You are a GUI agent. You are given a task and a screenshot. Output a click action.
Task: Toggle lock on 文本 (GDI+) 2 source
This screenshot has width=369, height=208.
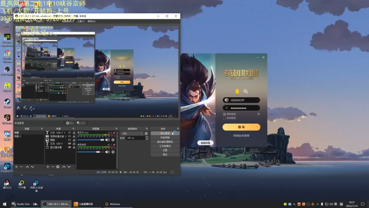pos(74,133)
